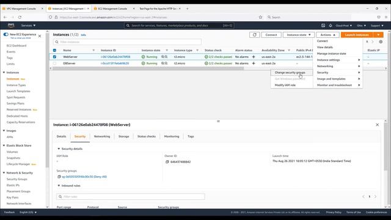The image size is (391, 220).
Task: Check the DBServer instance checkbox
Action: tap(54, 64)
